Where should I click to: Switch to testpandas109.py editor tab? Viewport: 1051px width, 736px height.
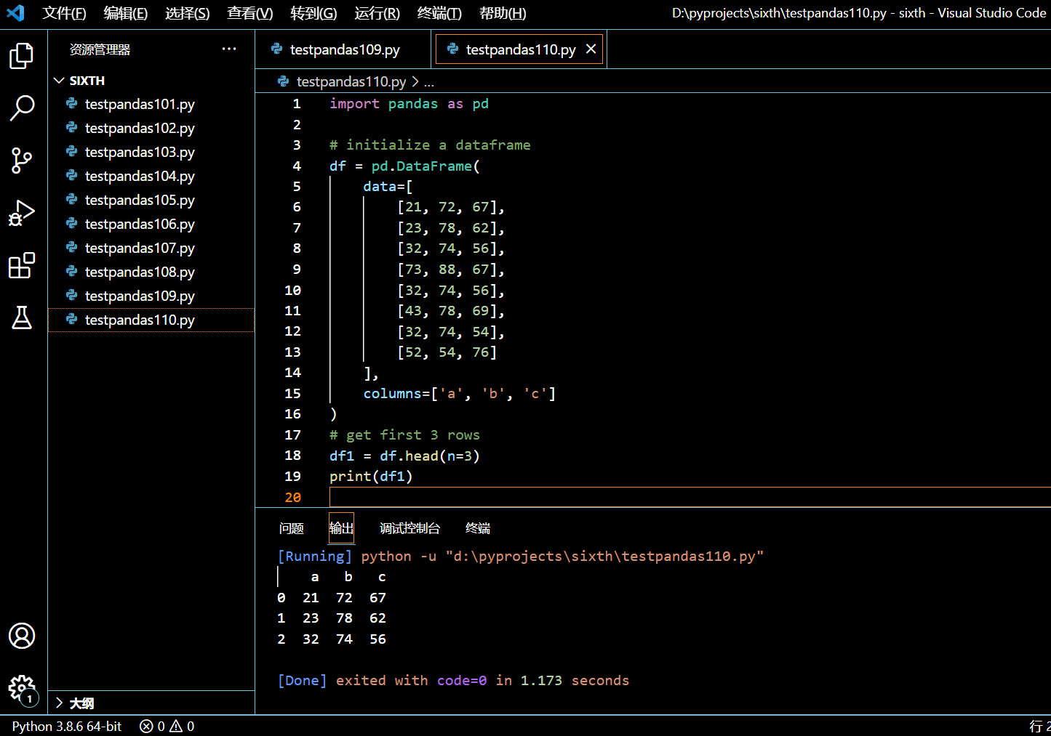343,49
